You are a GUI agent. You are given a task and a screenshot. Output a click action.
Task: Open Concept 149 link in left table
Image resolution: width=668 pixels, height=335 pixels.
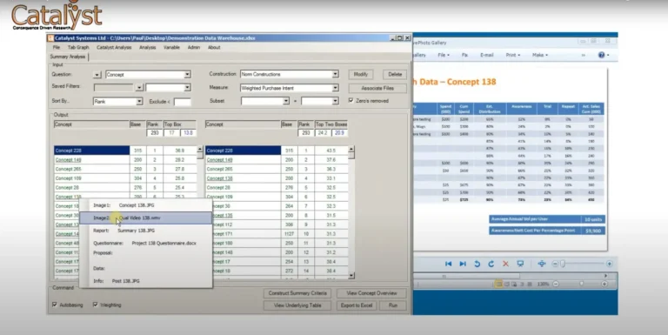pos(68,160)
